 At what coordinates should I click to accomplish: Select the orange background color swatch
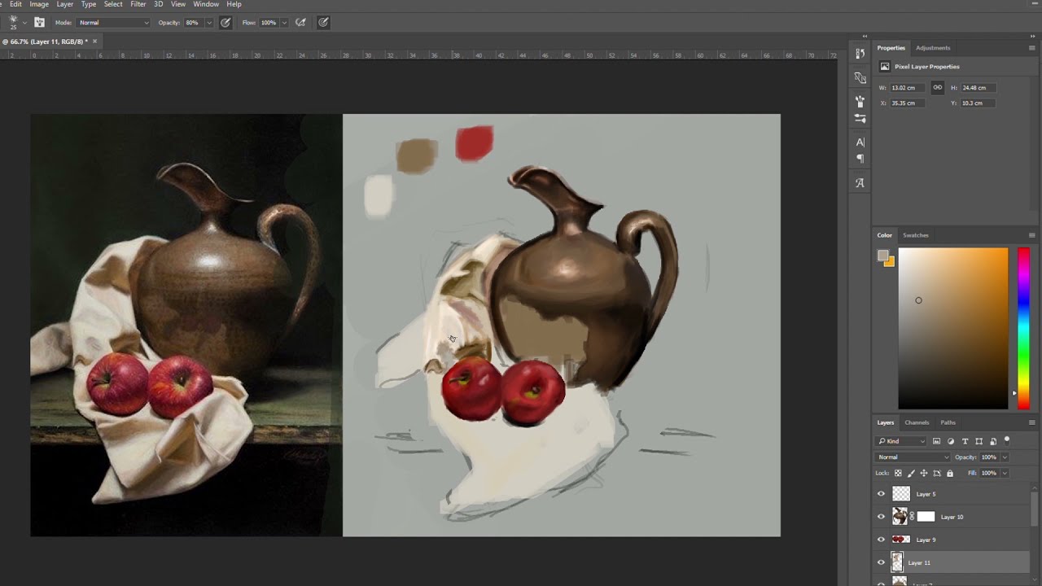[x=890, y=262]
